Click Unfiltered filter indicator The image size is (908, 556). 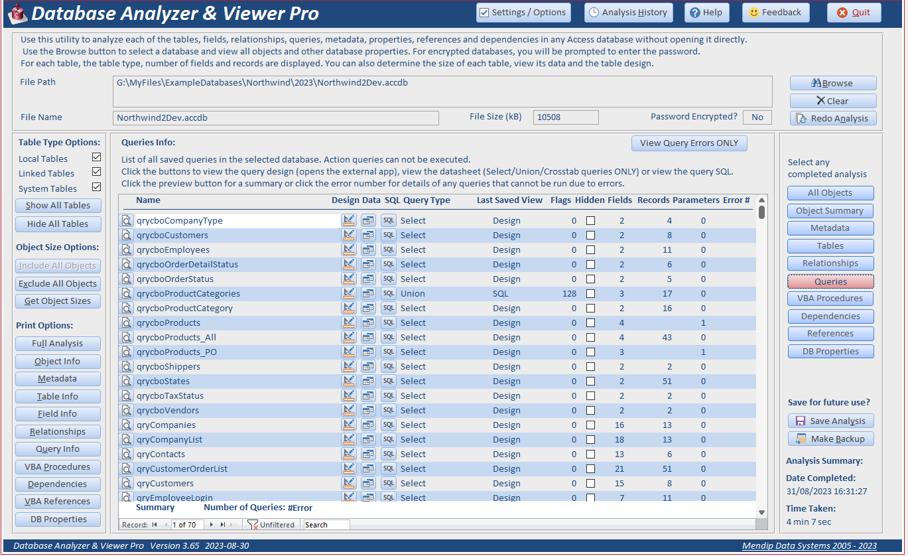pos(271,525)
